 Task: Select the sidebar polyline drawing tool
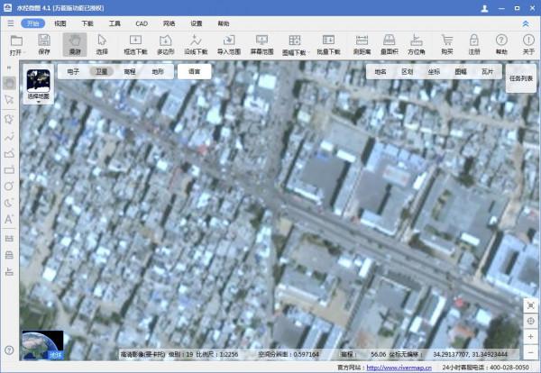[x=9, y=137]
